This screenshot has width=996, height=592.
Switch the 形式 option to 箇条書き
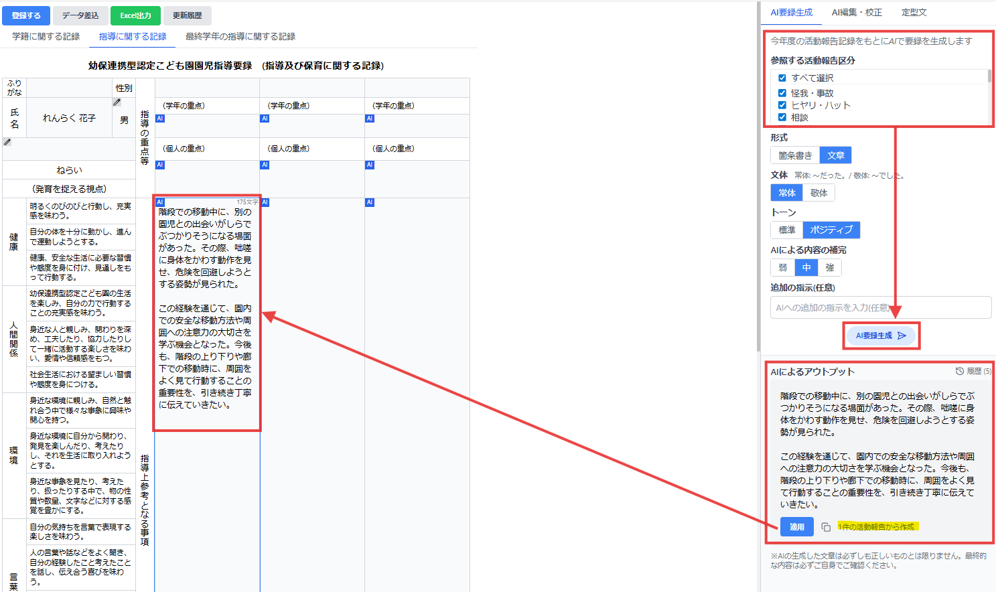[794, 155]
